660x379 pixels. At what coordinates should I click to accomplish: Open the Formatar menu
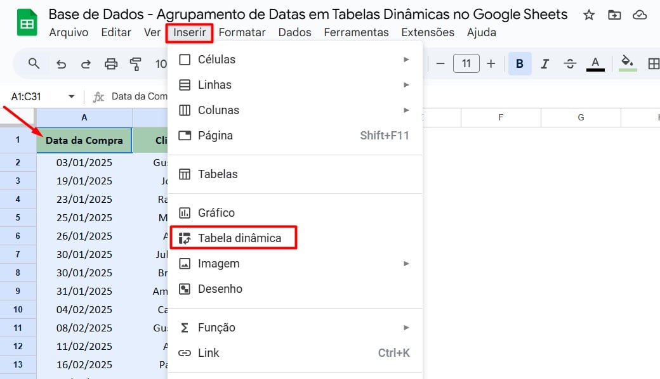242,32
